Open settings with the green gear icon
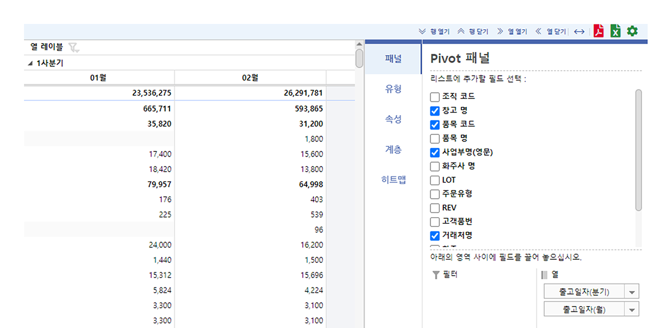651x328 pixels. (632, 31)
